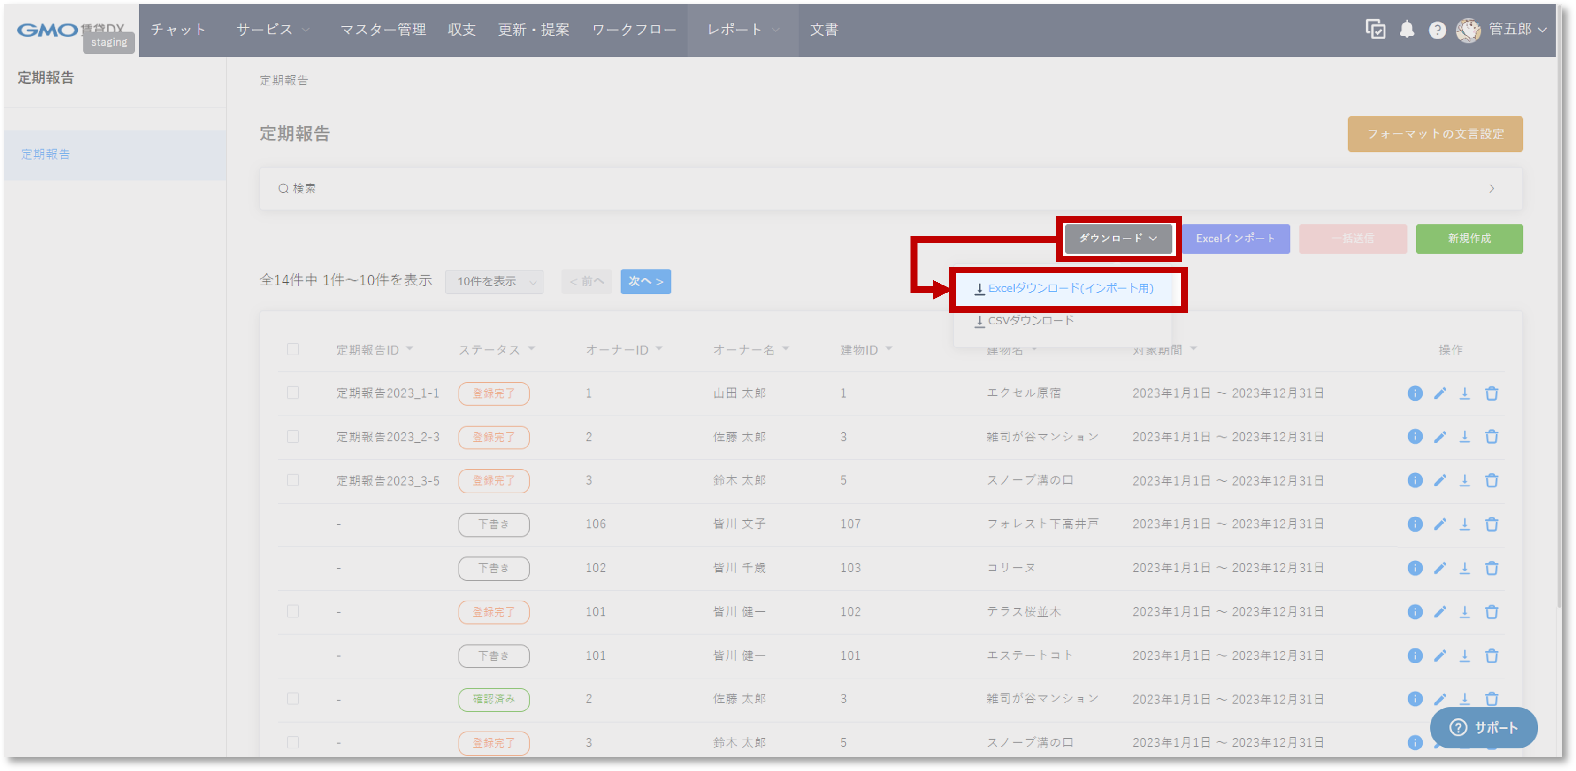1576x771 pixels.
Task: Open the notification bell
Action: pos(1407,30)
